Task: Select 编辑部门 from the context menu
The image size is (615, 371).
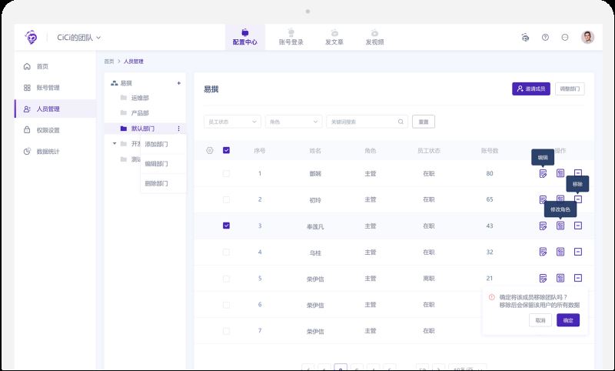Action: point(157,163)
